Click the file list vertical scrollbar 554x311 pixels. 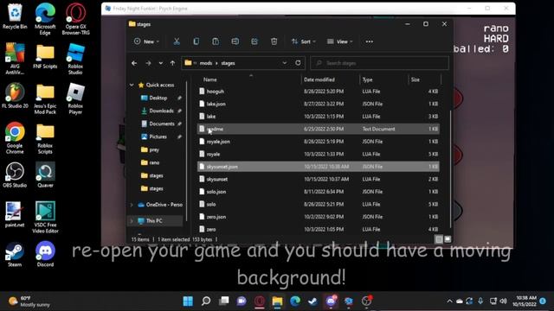pyautogui.click(x=450, y=169)
